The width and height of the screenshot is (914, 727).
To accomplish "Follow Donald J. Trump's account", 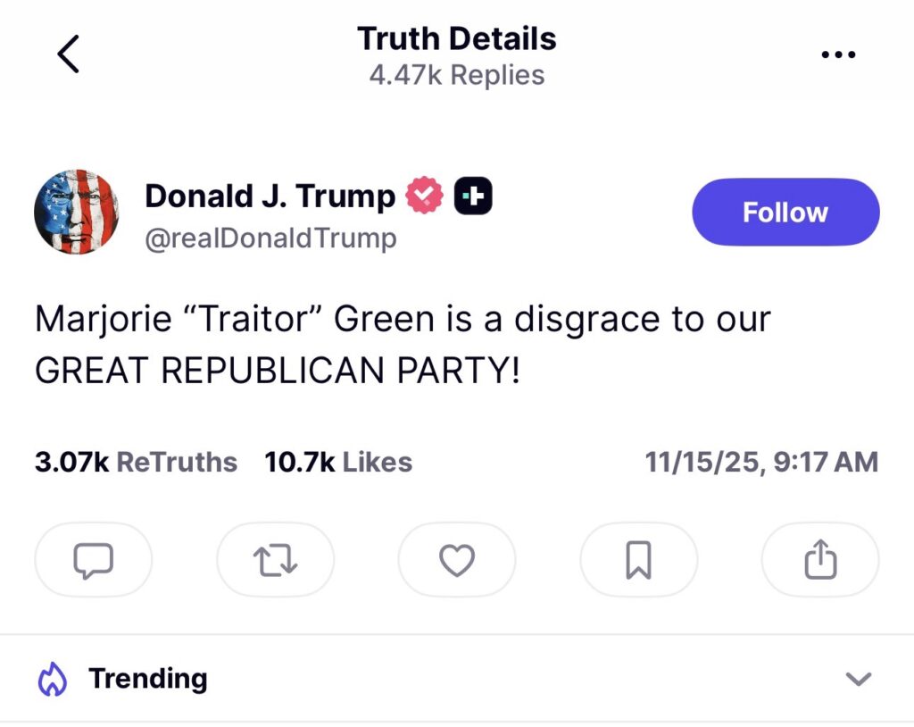I will pyautogui.click(x=785, y=213).
